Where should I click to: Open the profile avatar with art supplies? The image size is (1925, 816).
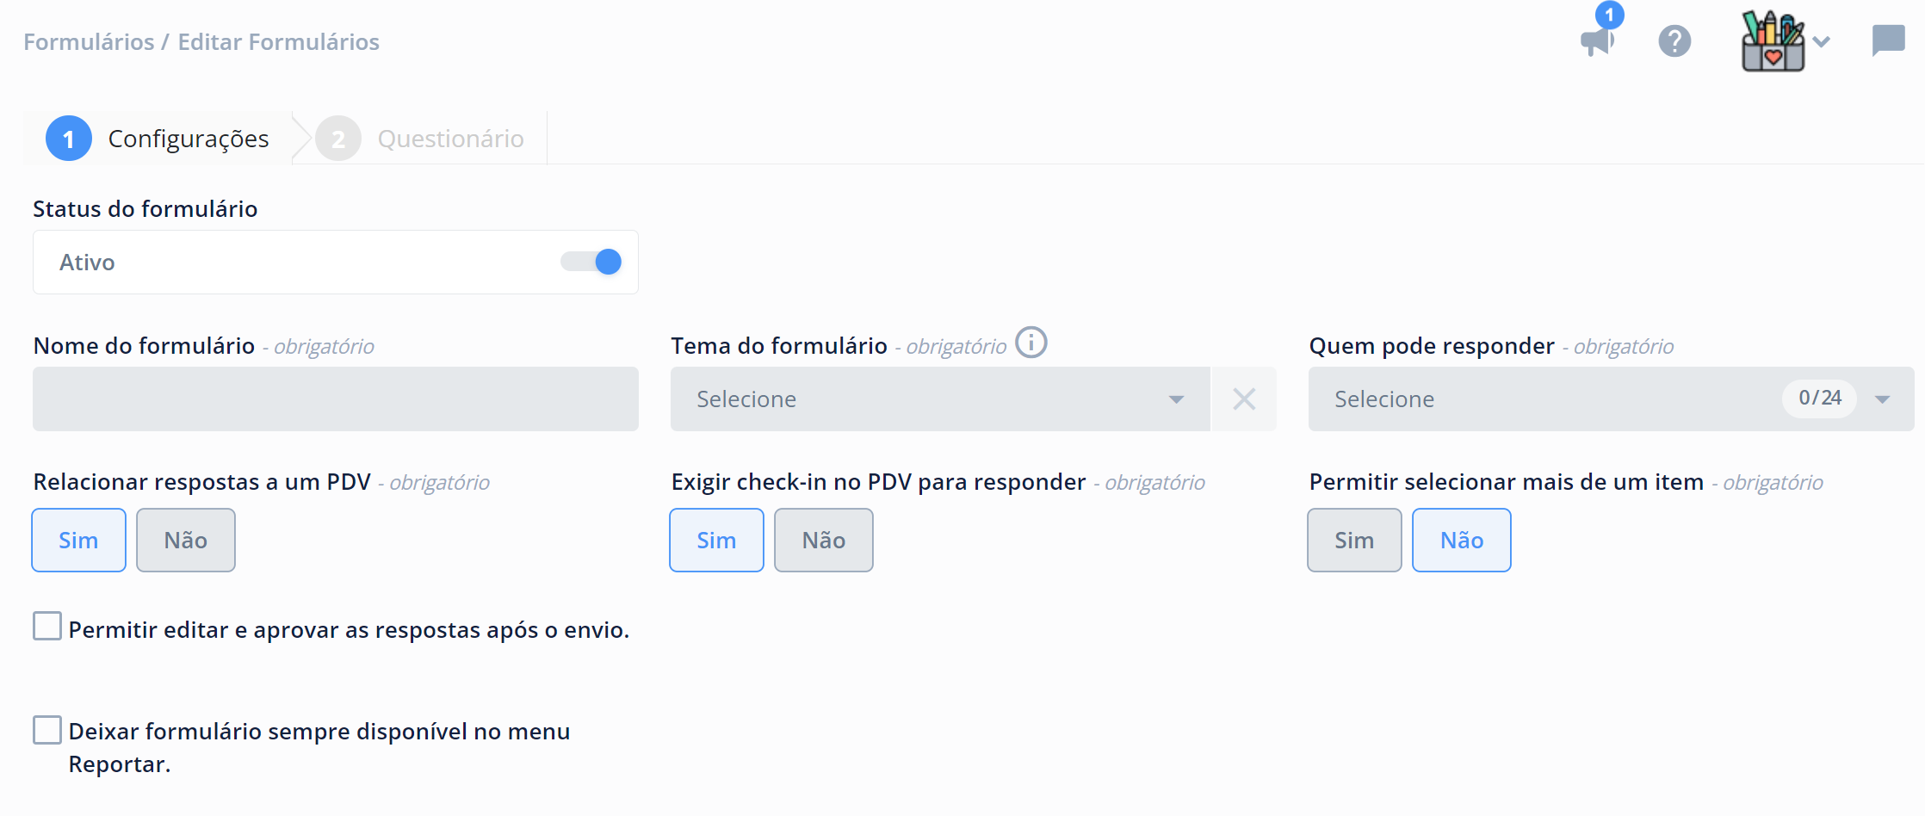coord(1773,40)
